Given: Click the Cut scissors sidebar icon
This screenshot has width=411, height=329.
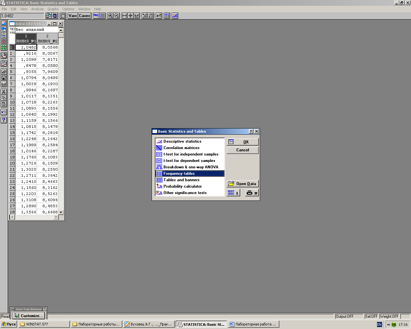Looking at the screenshot, I should point(4,92).
